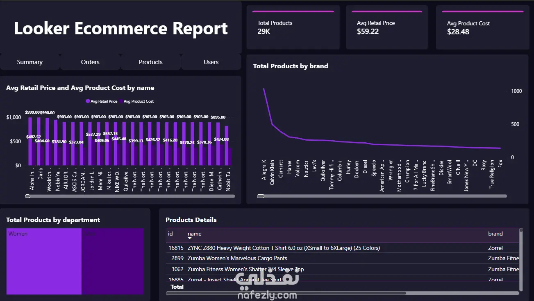Click the name column header

point(195,234)
